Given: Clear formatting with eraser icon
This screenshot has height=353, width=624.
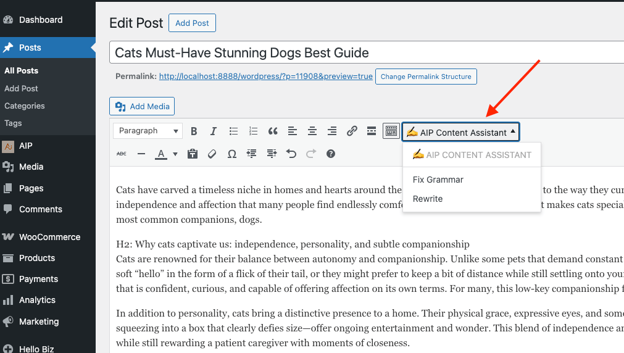Looking at the screenshot, I should coord(212,154).
